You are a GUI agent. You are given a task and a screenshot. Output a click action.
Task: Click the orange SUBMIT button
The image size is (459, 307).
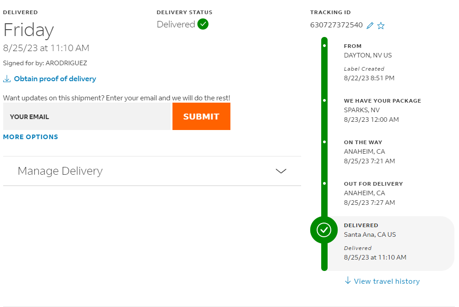pyautogui.click(x=201, y=116)
